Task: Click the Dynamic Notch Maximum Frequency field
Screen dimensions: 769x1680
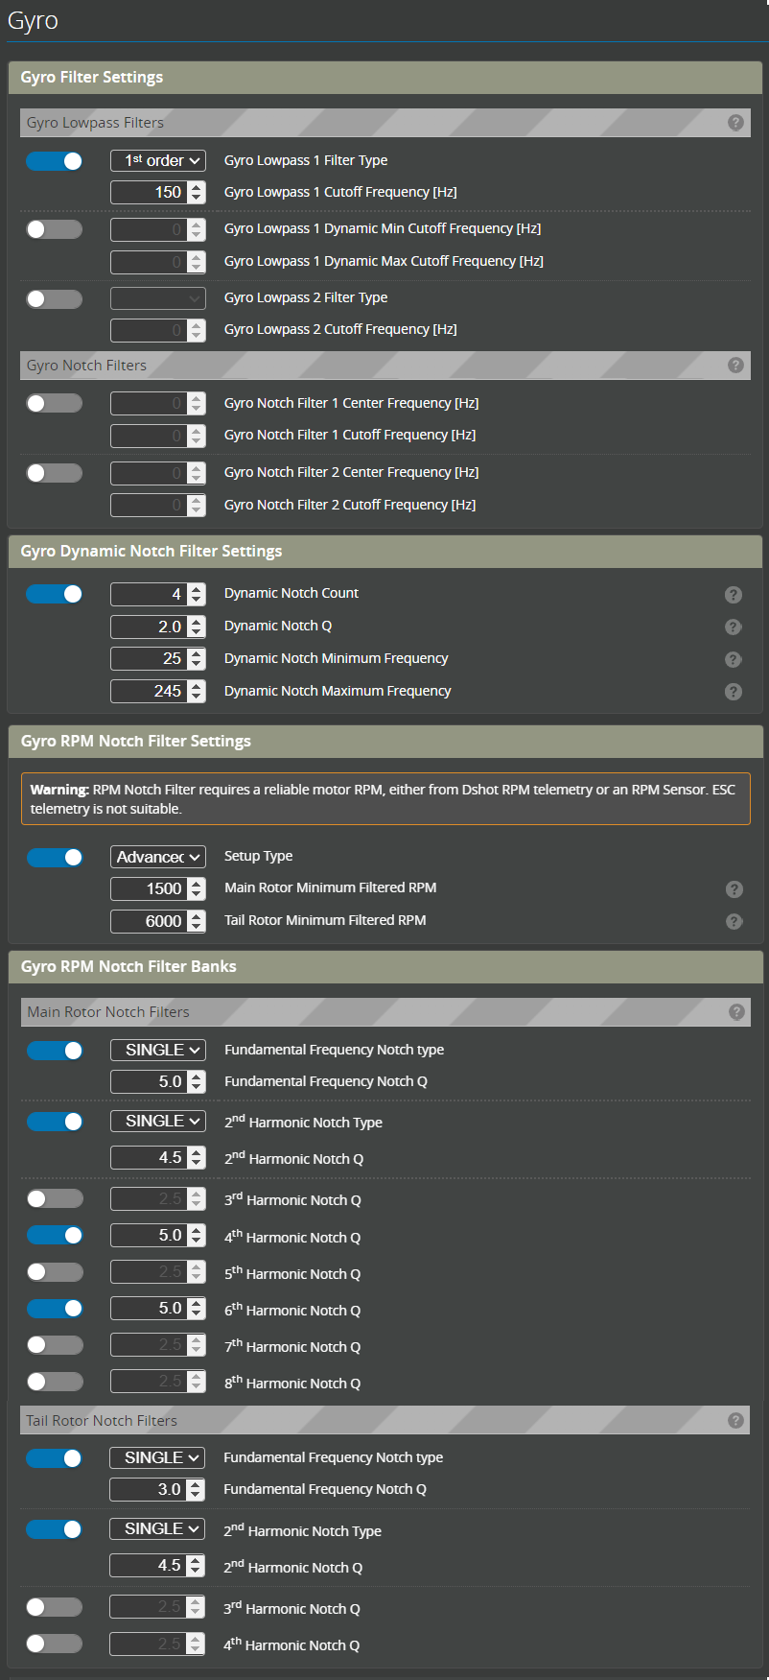Action: tap(149, 692)
